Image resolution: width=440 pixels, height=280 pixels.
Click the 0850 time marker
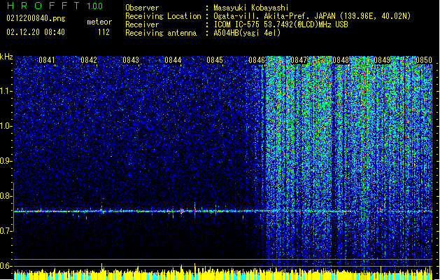pos(424,60)
